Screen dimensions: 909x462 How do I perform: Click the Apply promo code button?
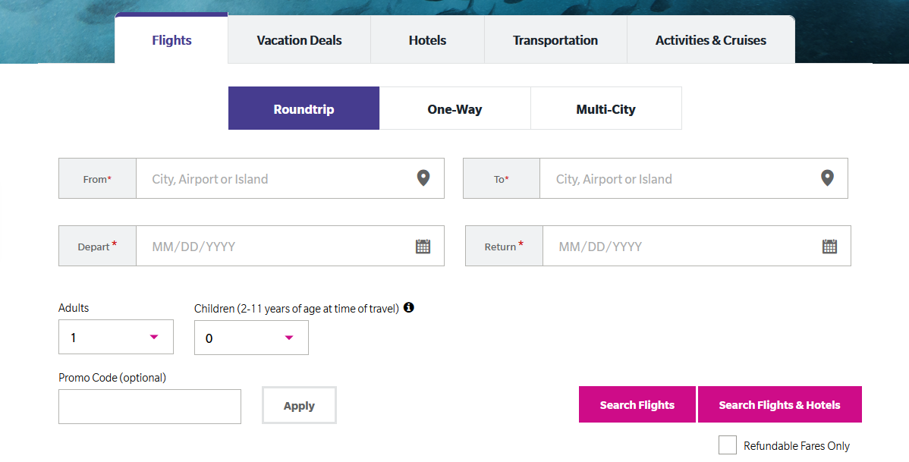click(299, 405)
